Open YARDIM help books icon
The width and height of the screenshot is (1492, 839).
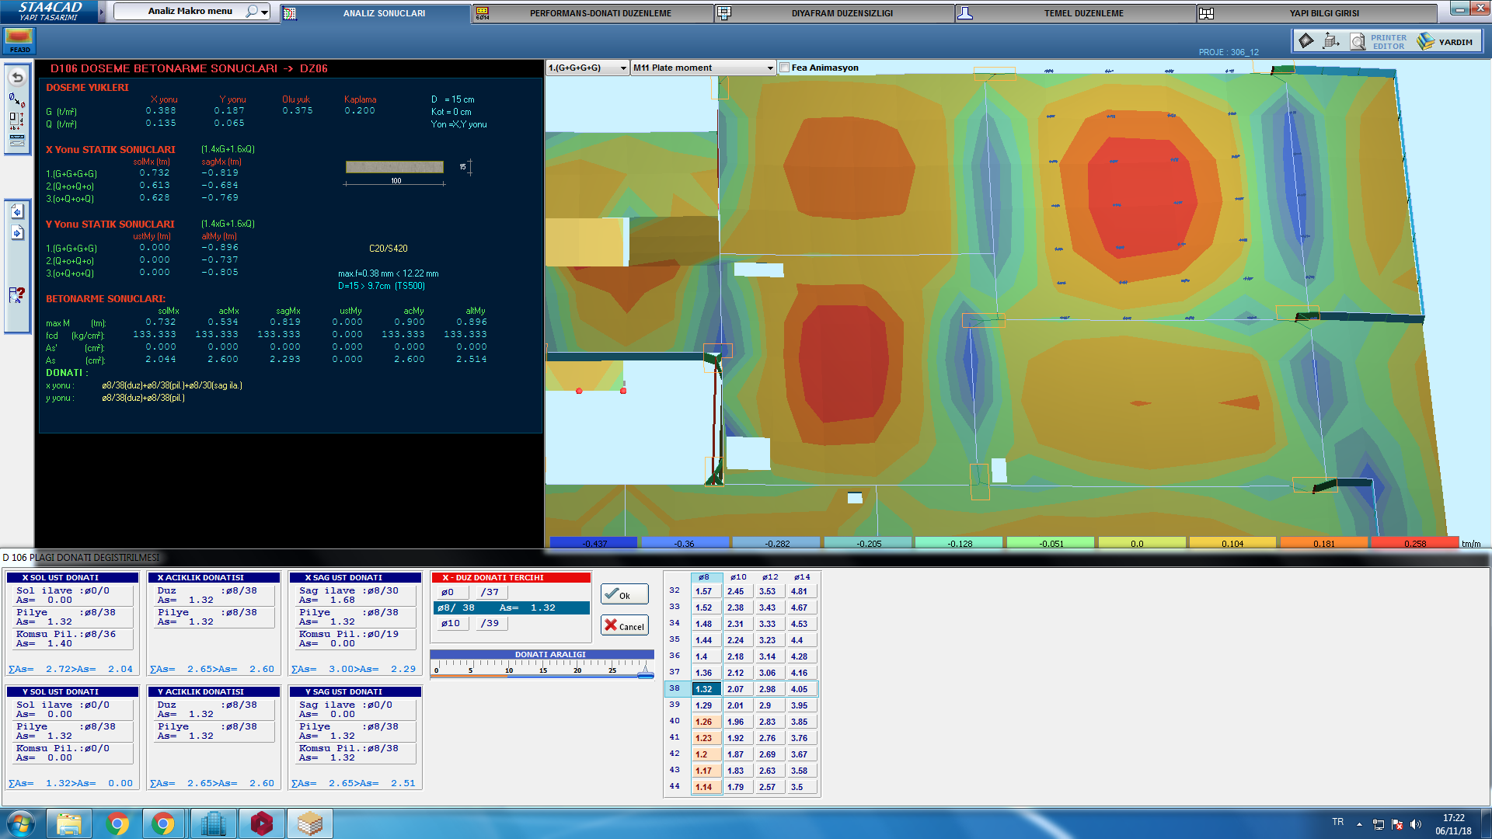pos(1425,41)
